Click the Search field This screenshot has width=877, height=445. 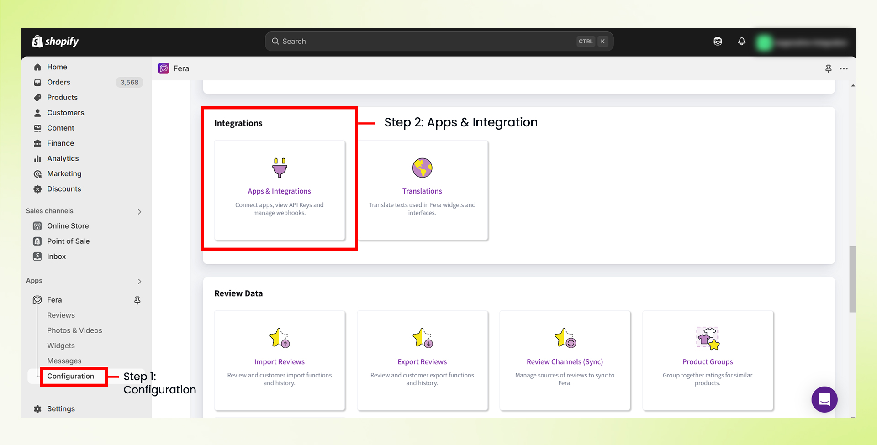[x=438, y=41]
